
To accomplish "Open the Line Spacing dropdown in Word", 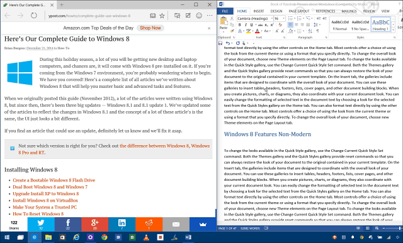I will click(317, 25).
